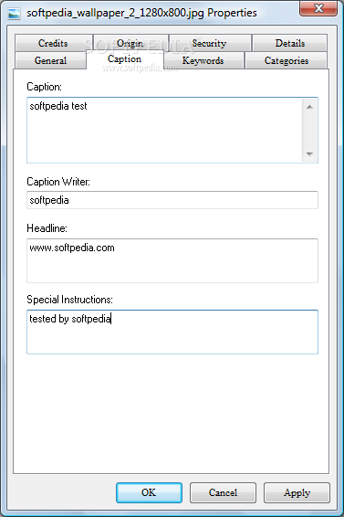Go to the Details tab
Viewport: 344px width, 517px height.
point(289,43)
